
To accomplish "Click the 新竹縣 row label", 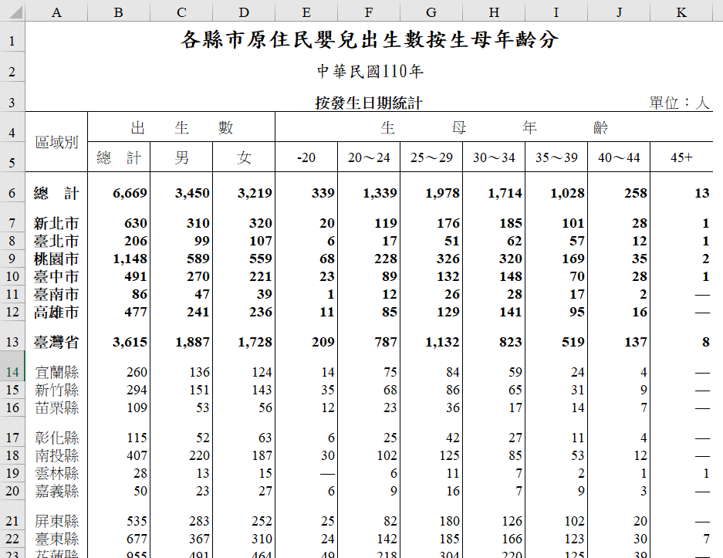I will [x=57, y=391].
